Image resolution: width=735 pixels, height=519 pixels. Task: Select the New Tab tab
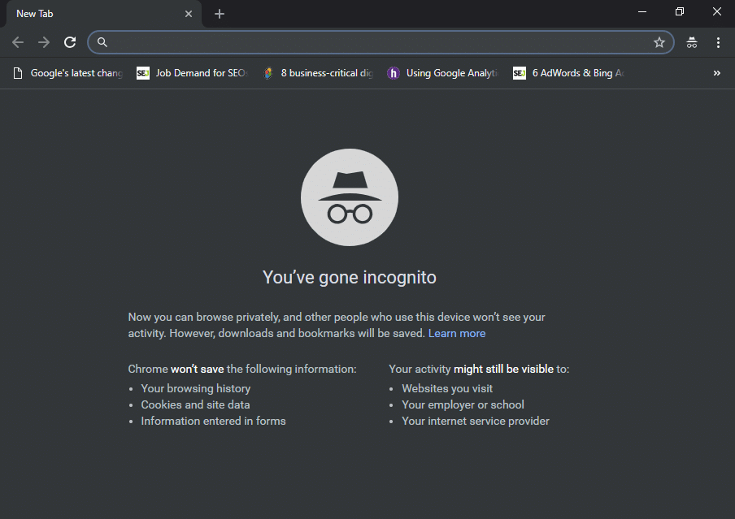click(x=89, y=14)
